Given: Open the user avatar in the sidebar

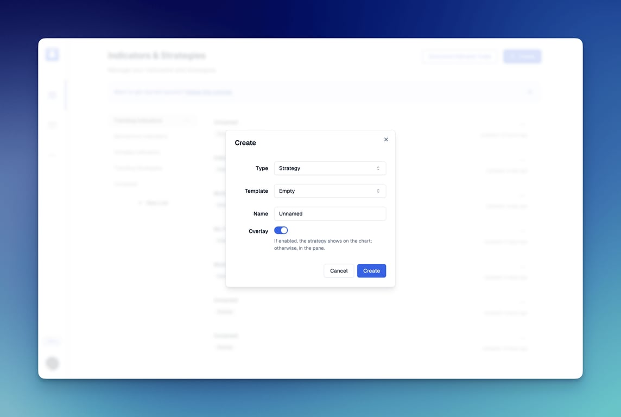Looking at the screenshot, I should point(52,363).
